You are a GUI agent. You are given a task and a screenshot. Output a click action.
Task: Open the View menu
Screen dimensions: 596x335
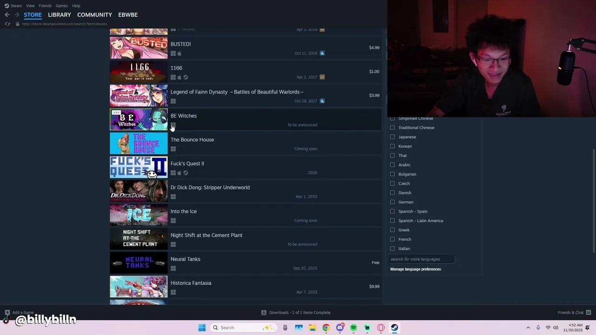pos(30,6)
